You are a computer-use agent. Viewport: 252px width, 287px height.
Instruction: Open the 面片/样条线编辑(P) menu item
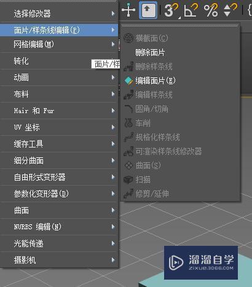point(59,30)
